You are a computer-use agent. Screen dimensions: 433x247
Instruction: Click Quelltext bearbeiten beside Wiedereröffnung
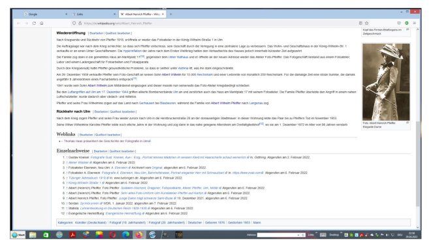tap(118, 33)
